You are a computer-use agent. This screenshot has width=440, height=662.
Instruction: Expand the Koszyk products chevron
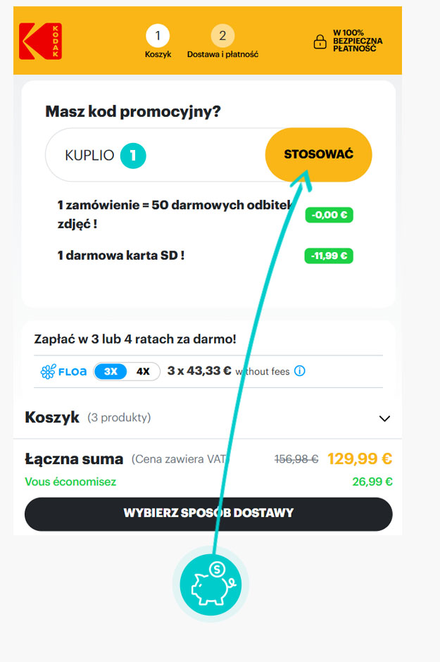384,418
